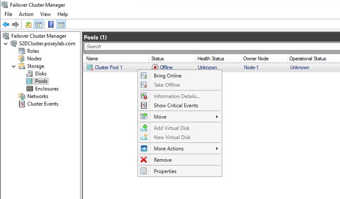Select the Roles node icon in tree
The width and height of the screenshot is (340, 199).
tap(22, 51)
